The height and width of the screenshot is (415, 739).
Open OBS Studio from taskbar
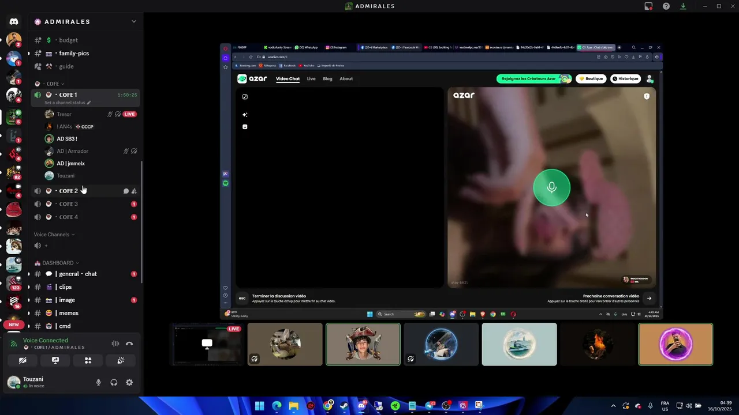click(x=445, y=406)
